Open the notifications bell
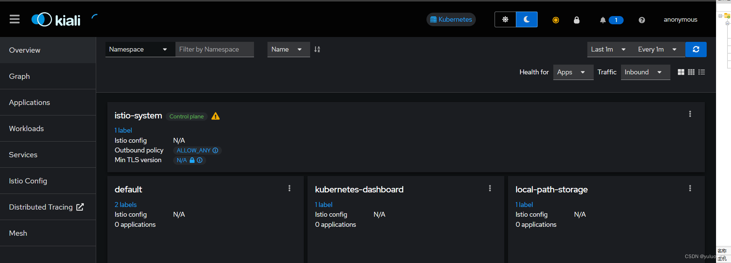The width and height of the screenshot is (731, 263). (x=603, y=20)
